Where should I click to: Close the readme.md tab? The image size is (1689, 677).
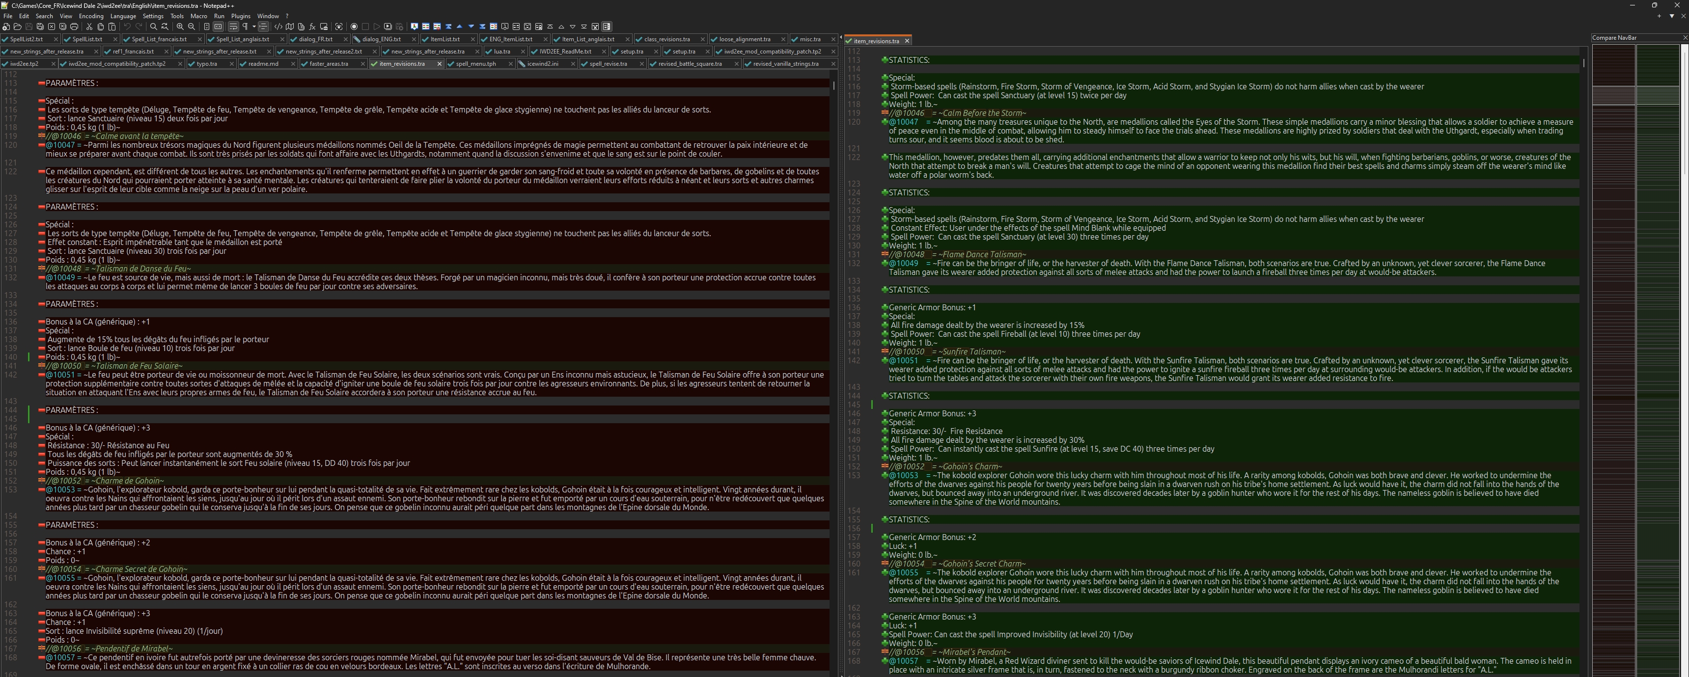292,63
